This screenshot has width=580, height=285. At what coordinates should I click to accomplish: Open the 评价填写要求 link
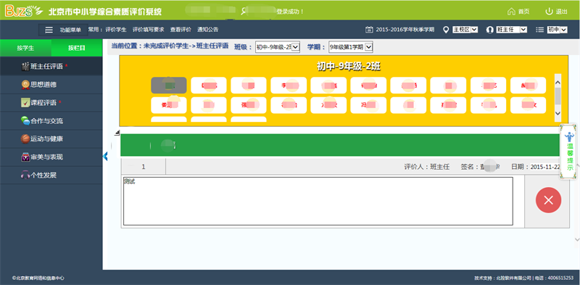pyautogui.click(x=148, y=30)
